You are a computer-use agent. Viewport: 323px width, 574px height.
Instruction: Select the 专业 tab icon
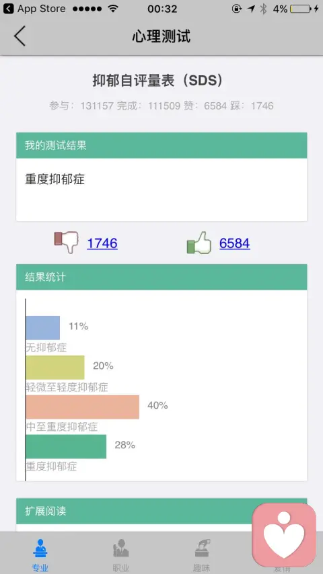[40, 548]
